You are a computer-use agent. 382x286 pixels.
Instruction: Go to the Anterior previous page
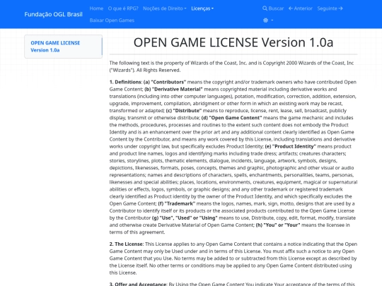click(x=301, y=8)
